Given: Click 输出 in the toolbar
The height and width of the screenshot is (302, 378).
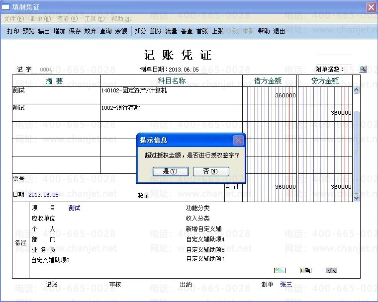Looking at the screenshot, I should pos(44,31).
